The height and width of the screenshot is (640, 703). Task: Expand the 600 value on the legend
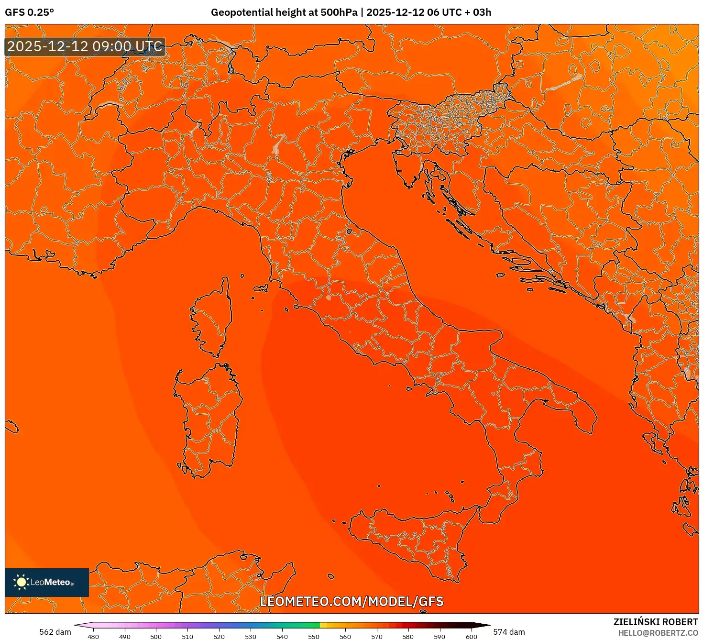471,637
